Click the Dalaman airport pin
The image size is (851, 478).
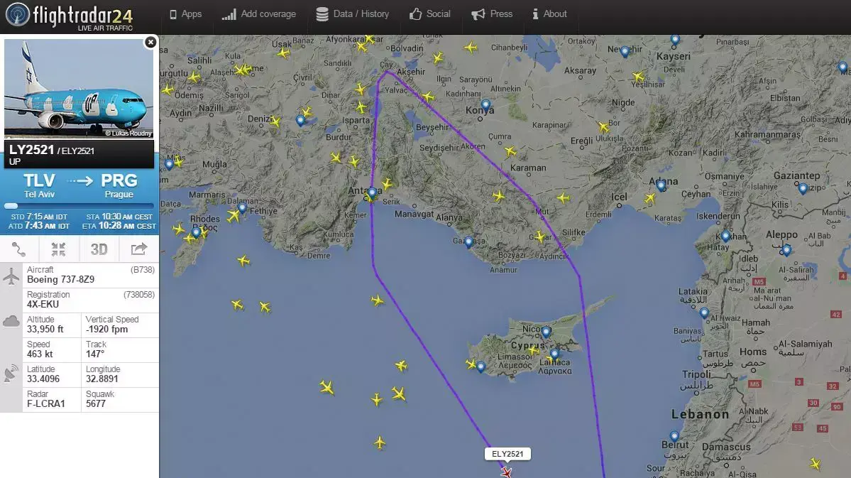click(242, 207)
